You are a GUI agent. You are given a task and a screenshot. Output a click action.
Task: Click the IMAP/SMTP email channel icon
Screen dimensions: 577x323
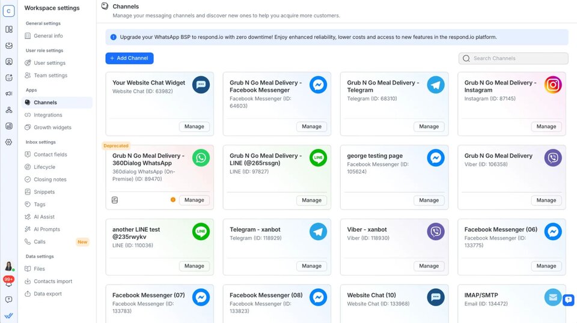click(553, 297)
